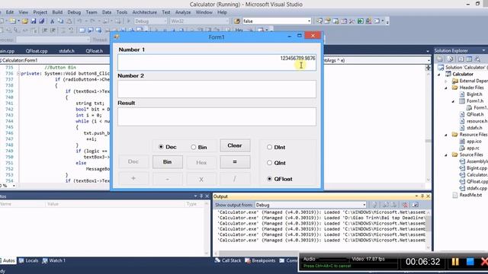The image size is (488, 274).
Task: Click the multiply X button in Form1
Action: click(x=201, y=179)
